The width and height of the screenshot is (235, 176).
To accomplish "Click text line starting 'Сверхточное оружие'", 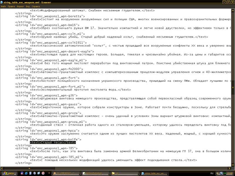I will click(130, 107).
